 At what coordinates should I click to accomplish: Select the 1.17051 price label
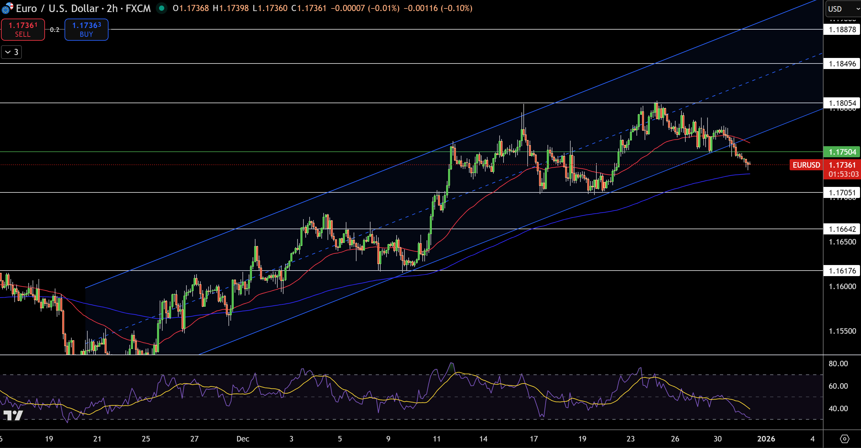pyautogui.click(x=842, y=192)
